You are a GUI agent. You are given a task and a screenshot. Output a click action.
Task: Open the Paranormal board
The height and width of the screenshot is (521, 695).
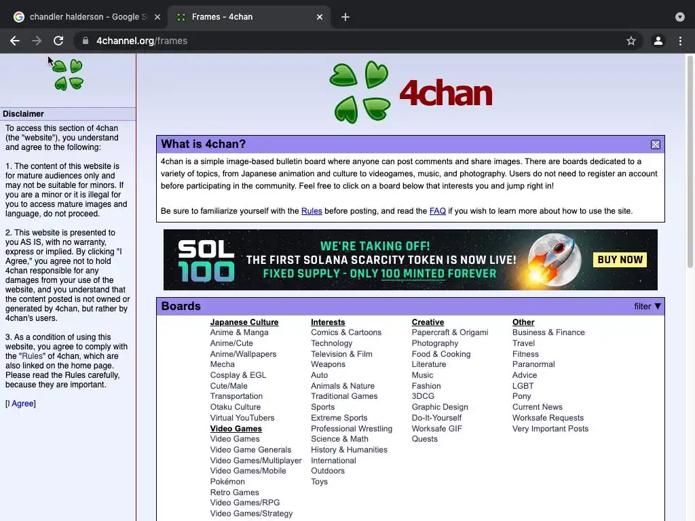point(533,364)
